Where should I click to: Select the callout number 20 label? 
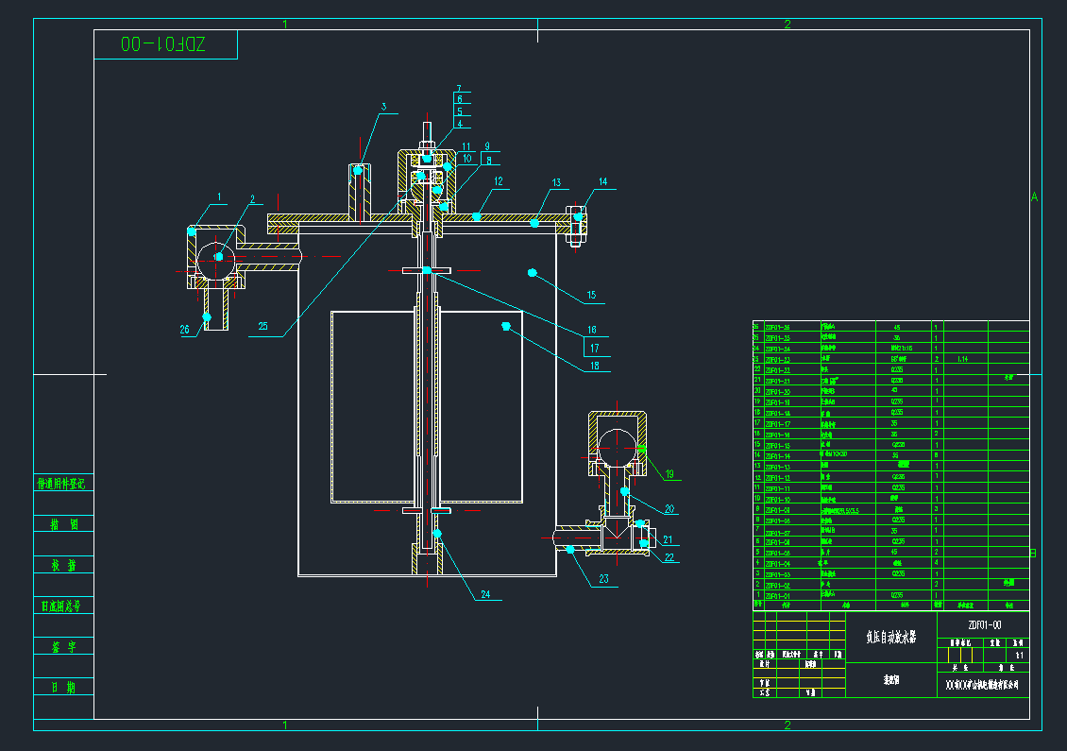point(669,509)
